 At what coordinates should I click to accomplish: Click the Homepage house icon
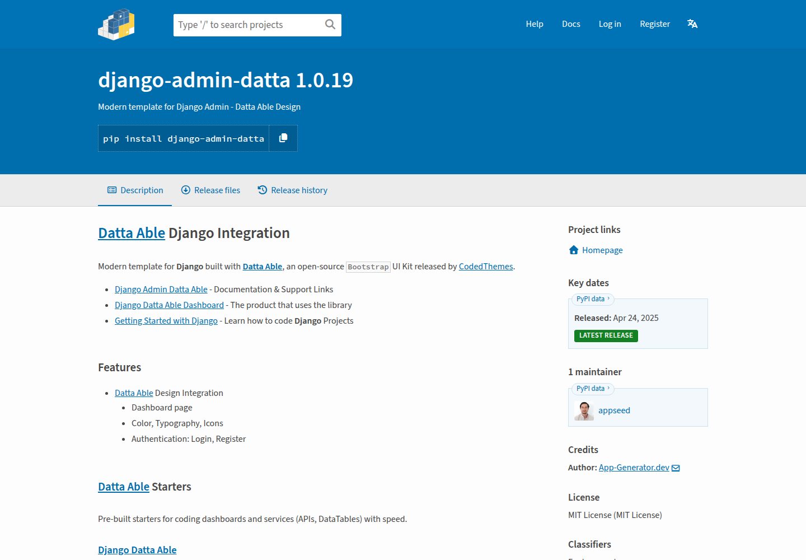574,250
